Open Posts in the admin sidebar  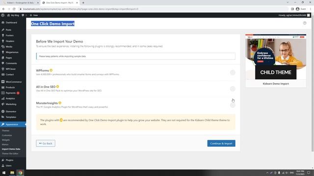(8, 30)
